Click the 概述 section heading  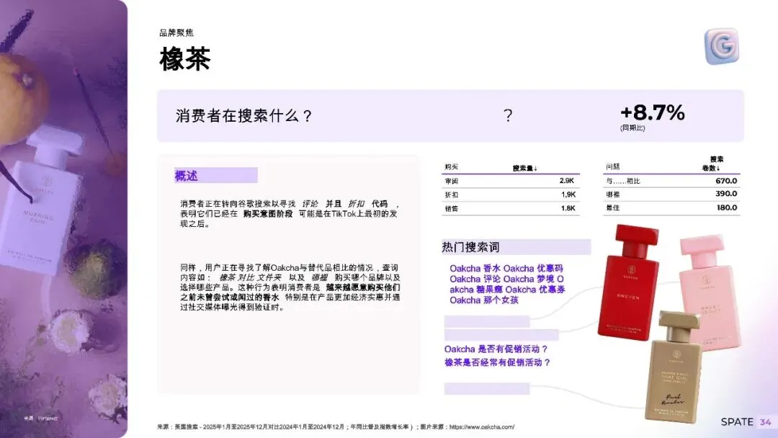(187, 176)
